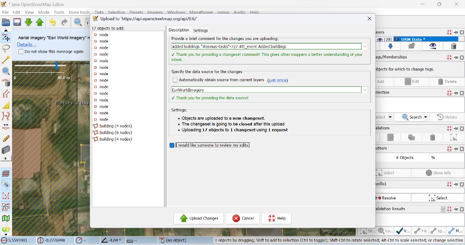Click the changeset comment text field
The width and height of the screenshot is (465, 245).
267,46
